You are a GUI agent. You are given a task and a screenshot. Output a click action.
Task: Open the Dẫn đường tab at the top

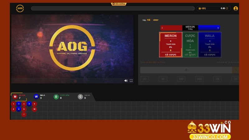click(x=119, y=4)
